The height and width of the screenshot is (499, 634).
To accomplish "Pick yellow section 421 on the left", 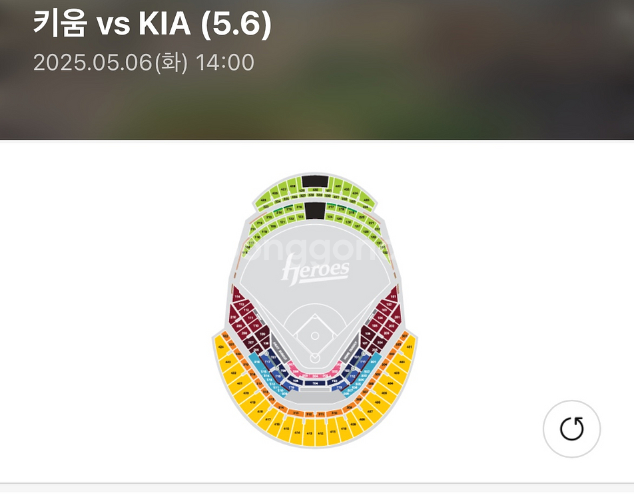I will [240, 383].
